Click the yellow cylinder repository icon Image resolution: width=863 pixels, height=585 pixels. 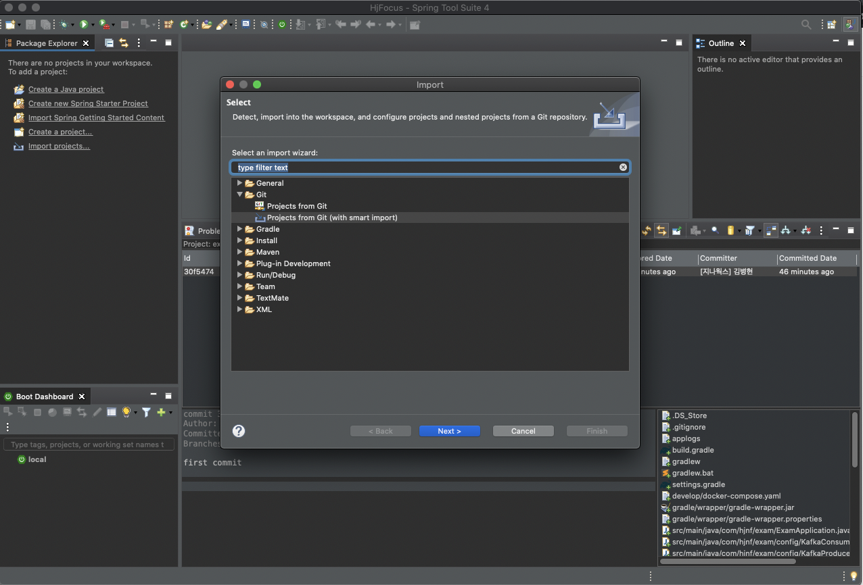tap(730, 230)
